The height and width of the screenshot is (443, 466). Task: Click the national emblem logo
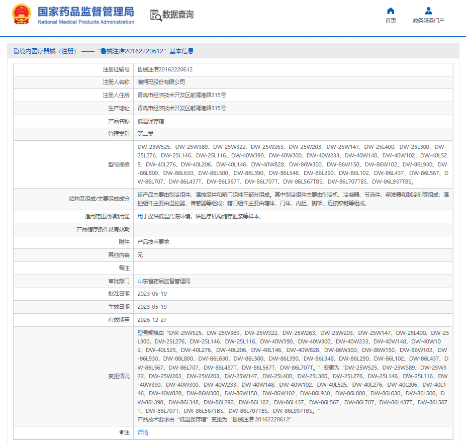[22, 16]
